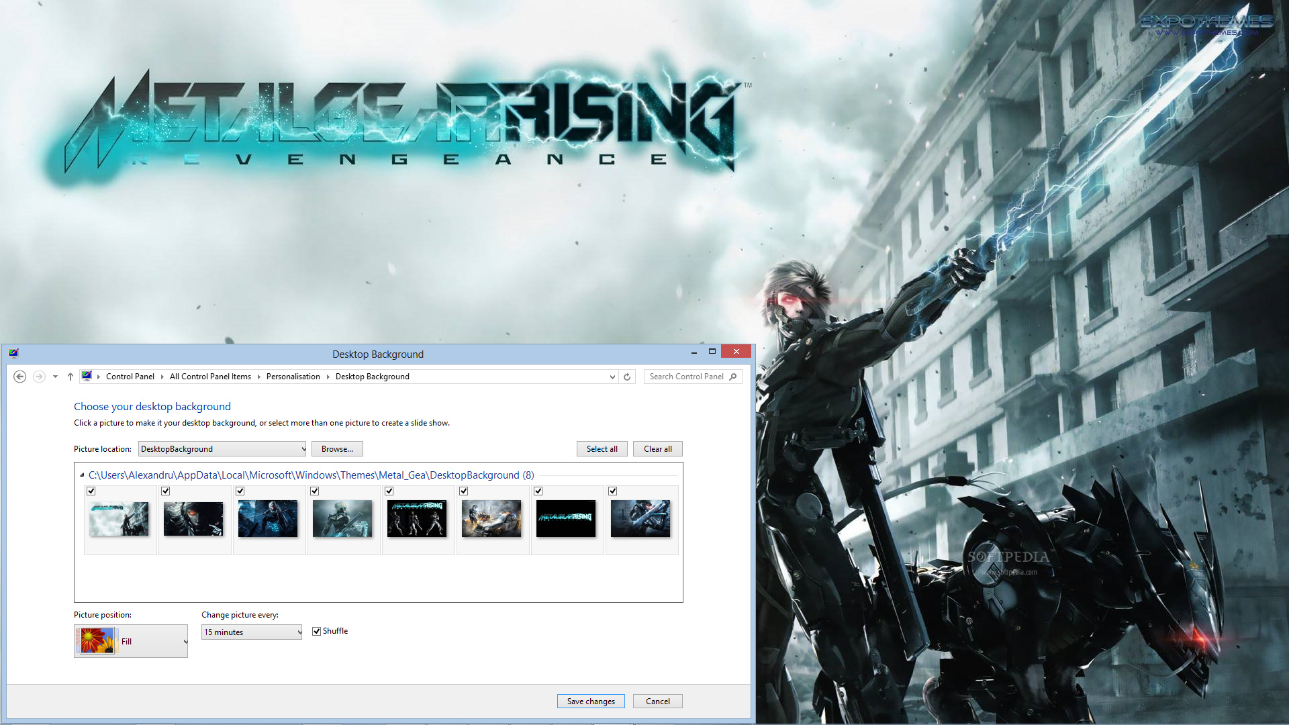The width and height of the screenshot is (1289, 725).
Task: Select the first wallpaper thumbnail with white logo
Action: (x=119, y=519)
